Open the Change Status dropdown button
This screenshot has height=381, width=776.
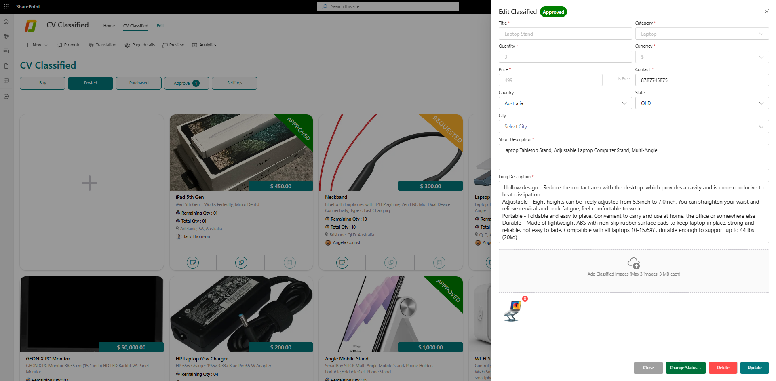coord(685,368)
